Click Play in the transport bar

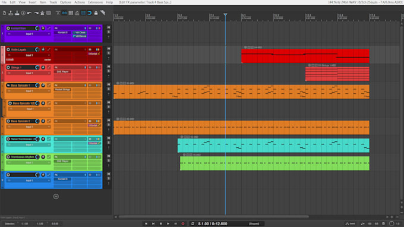(168, 223)
